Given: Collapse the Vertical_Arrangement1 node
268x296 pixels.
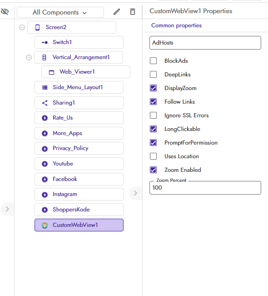Looking at the screenshot, I should coord(29,57).
